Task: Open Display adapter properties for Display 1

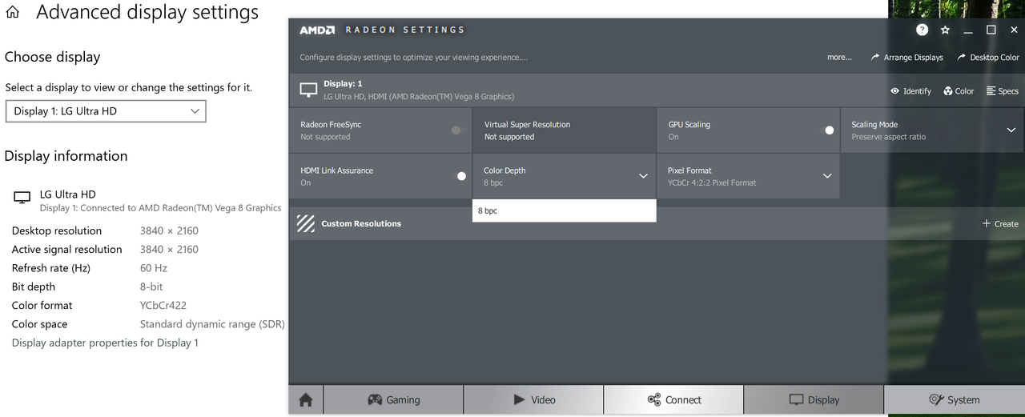Action: [x=105, y=343]
